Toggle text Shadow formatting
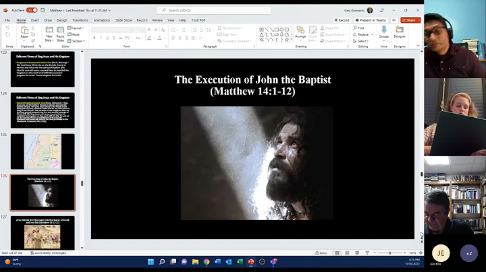 pyautogui.click(x=114, y=38)
